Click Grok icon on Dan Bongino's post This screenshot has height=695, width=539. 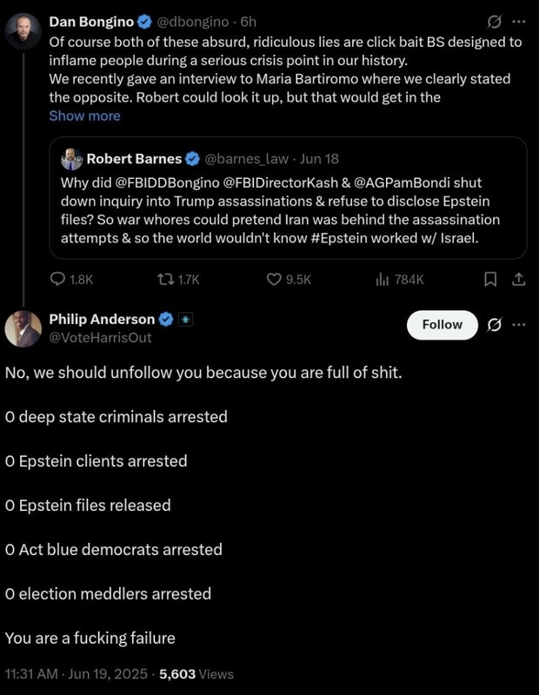(494, 21)
